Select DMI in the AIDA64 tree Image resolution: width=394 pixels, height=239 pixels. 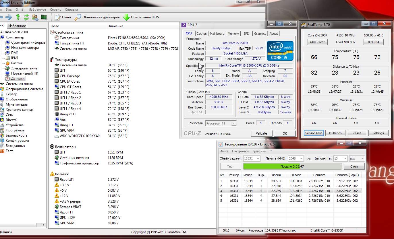[x=11, y=53]
